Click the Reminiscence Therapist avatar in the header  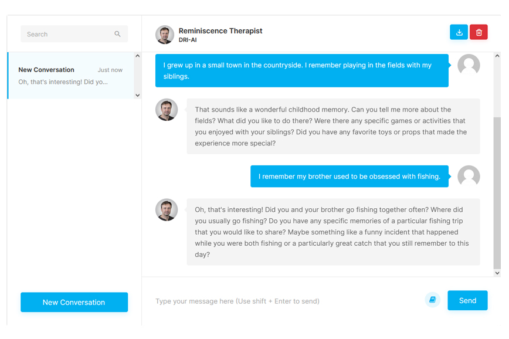[165, 35]
